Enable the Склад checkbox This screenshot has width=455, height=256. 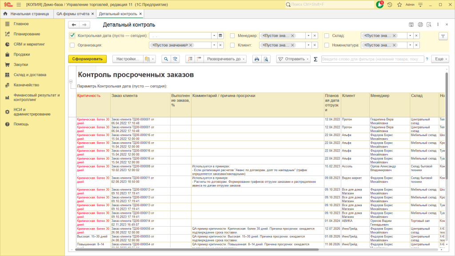pyautogui.click(x=327, y=36)
